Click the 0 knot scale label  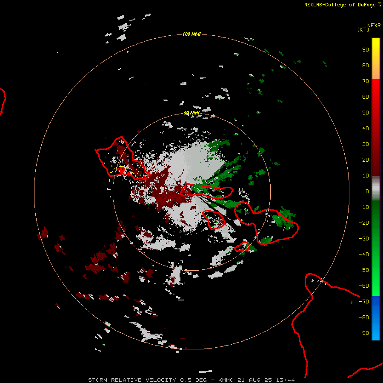click(367, 191)
